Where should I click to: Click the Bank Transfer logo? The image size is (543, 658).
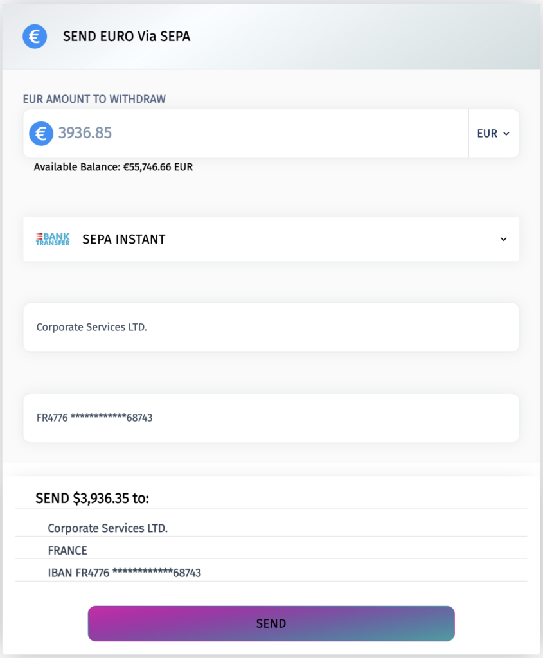point(53,239)
